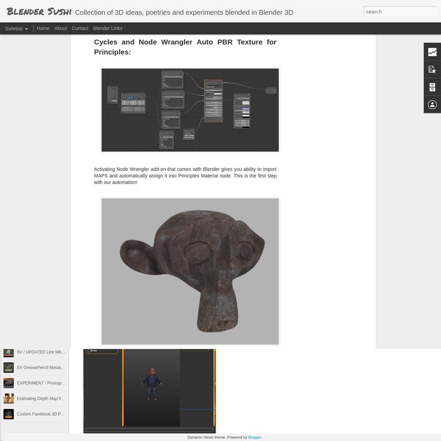Screen dimensions: 441x441
Task: Open the blog stats gadget icon
Action: 432,52
